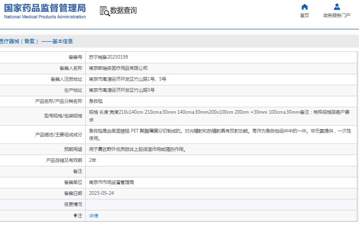
Task: Click the 产品名称/产品分类名称 label
Action: (59, 101)
